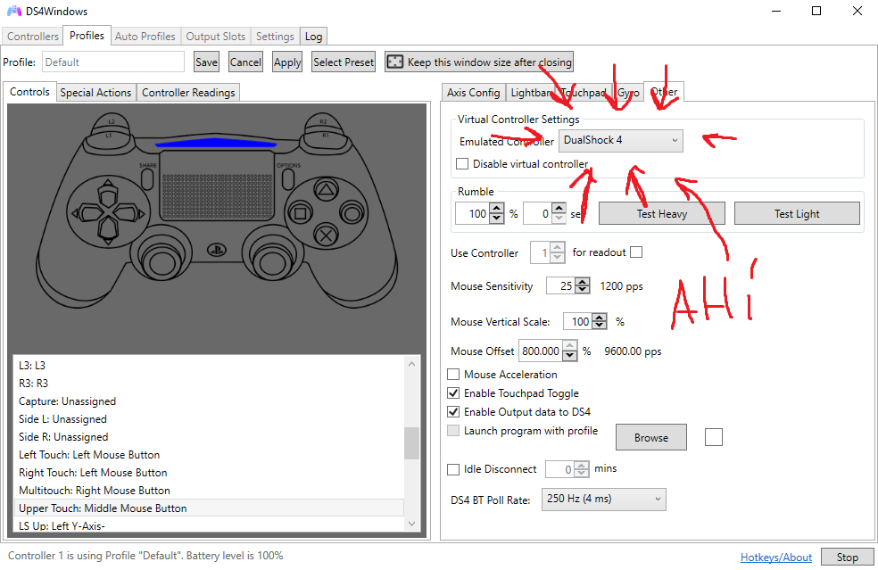The height and width of the screenshot is (570, 878).
Task: Click the blue lightbar on controller image
Action: click(x=216, y=143)
